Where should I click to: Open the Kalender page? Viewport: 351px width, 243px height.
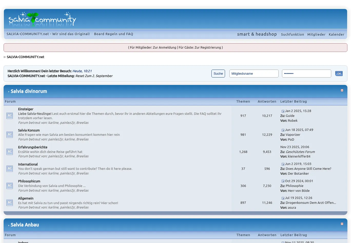pos(336,34)
